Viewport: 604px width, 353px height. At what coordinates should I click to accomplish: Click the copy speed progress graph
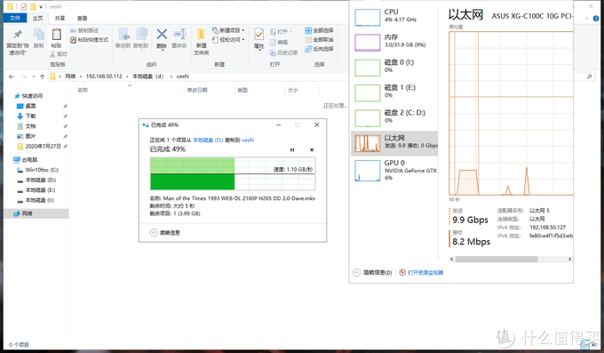(x=233, y=173)
